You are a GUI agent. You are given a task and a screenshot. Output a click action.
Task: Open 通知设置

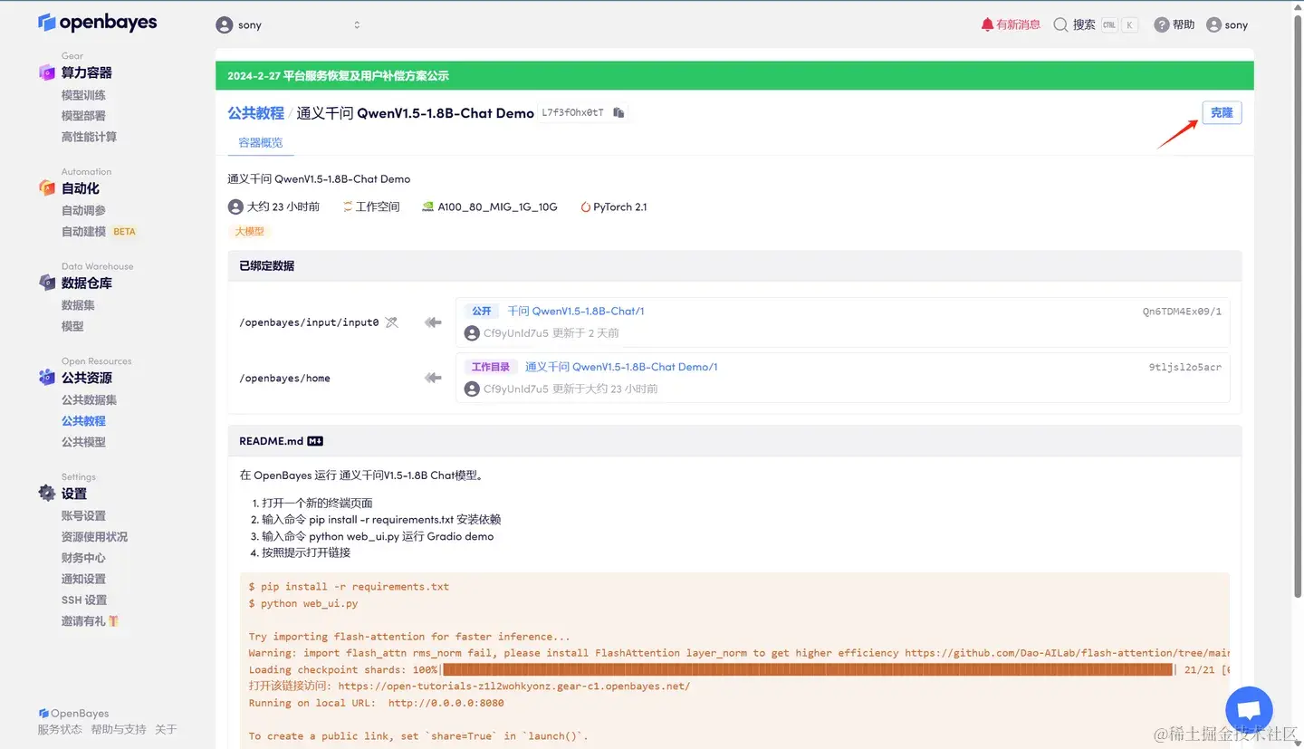pyautogui.click(x=83, y=579)
